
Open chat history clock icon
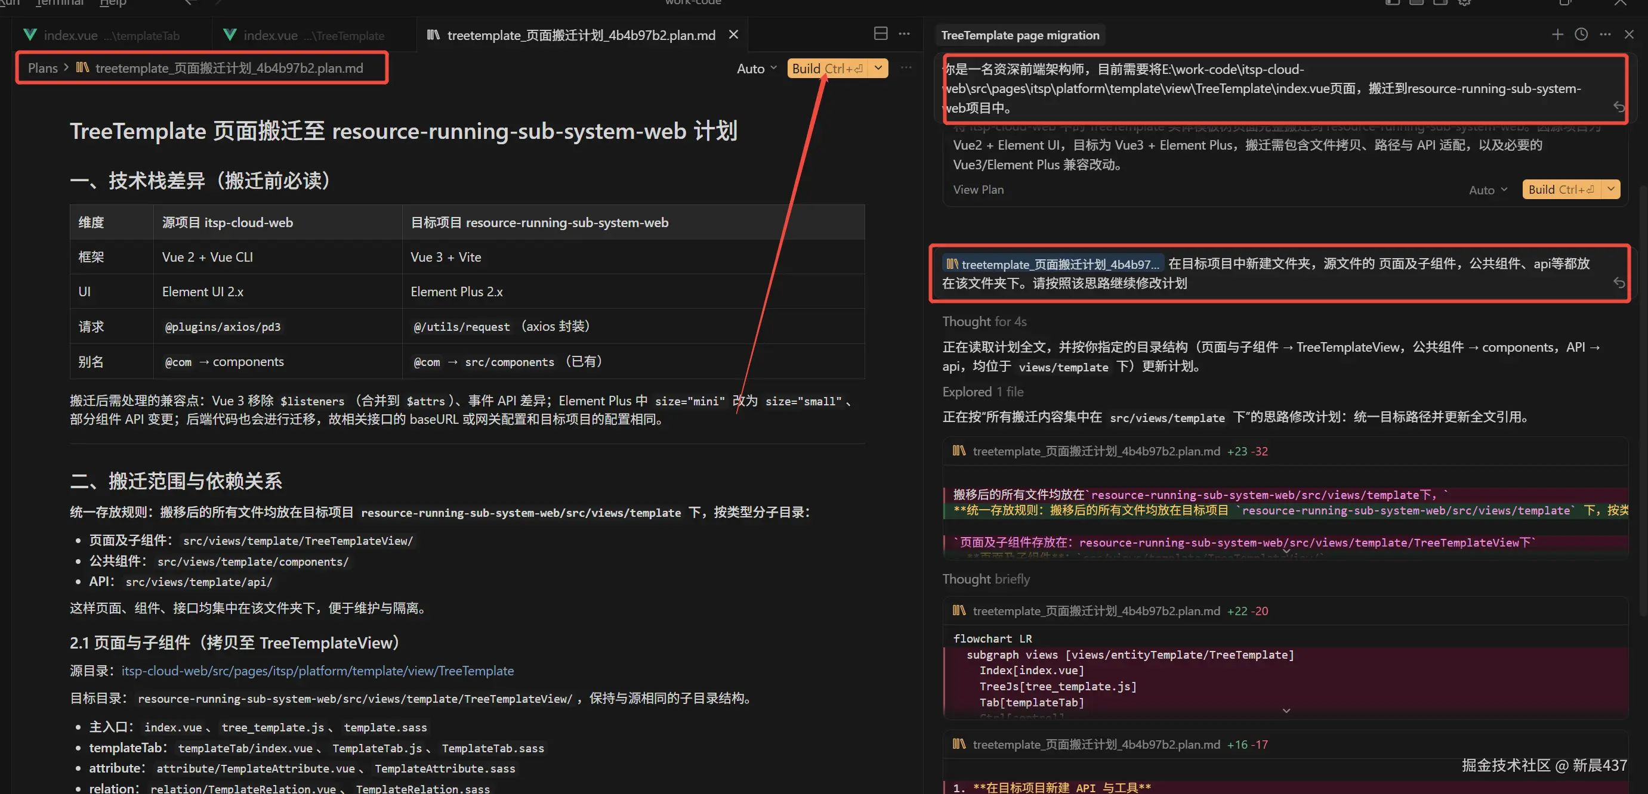[x=1581, y=35]
